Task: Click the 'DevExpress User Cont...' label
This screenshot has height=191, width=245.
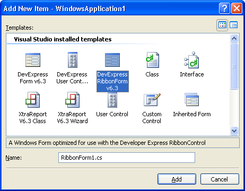Action: pyautogui.click(x=72, y=78)
